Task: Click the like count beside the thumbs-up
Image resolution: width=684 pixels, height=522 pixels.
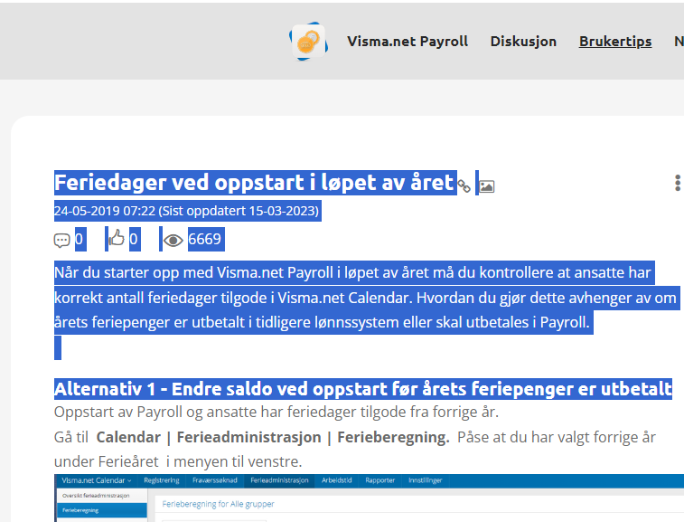Action: click(134, 240)
